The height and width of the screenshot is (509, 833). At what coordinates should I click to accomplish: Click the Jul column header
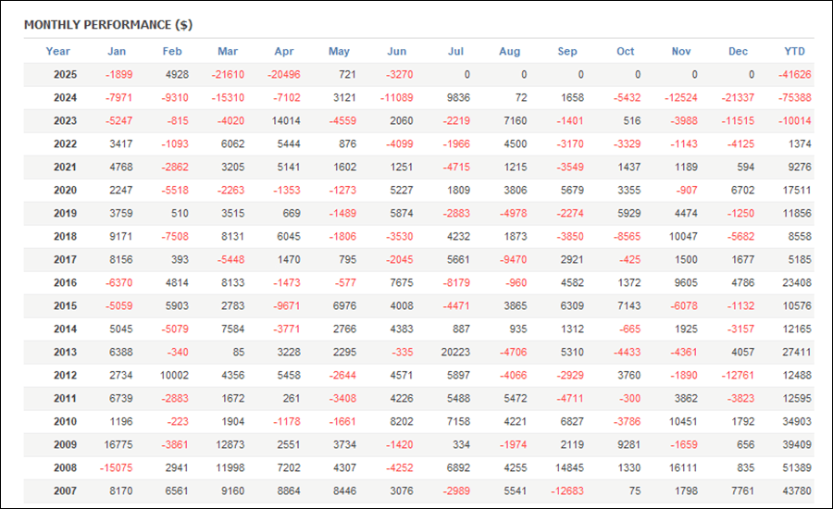click(x=455, y=52)
